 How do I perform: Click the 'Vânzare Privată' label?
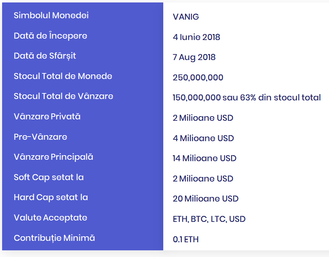pyautogui.click(x=47, y=117)
